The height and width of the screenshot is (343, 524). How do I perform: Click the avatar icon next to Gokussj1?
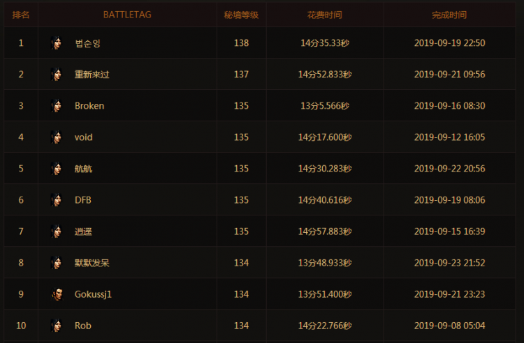[57, 294]
